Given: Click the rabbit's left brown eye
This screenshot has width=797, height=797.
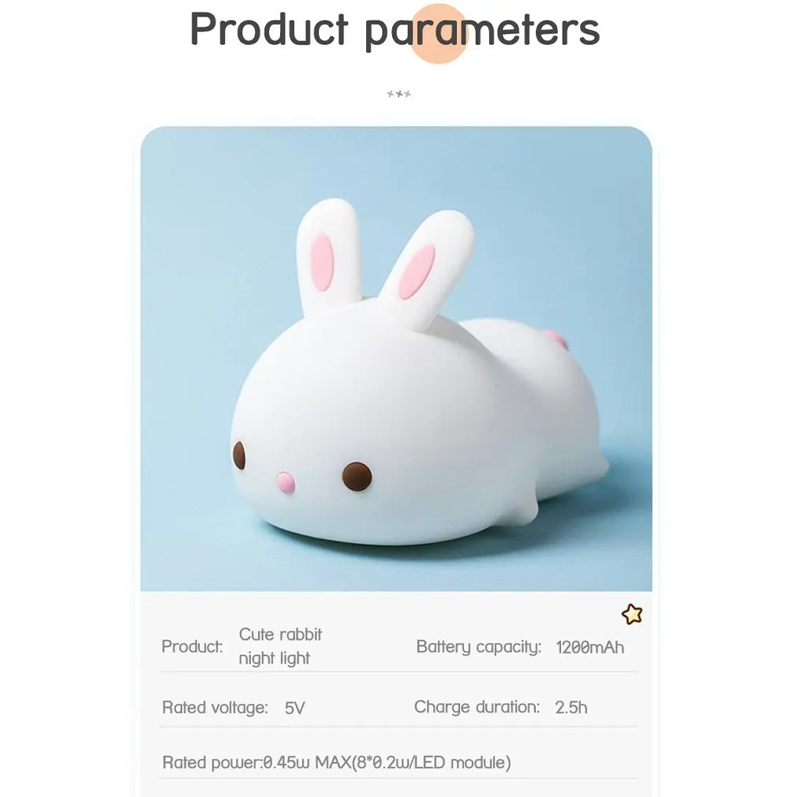Looking at the screenshot, I should click(239, 455).
